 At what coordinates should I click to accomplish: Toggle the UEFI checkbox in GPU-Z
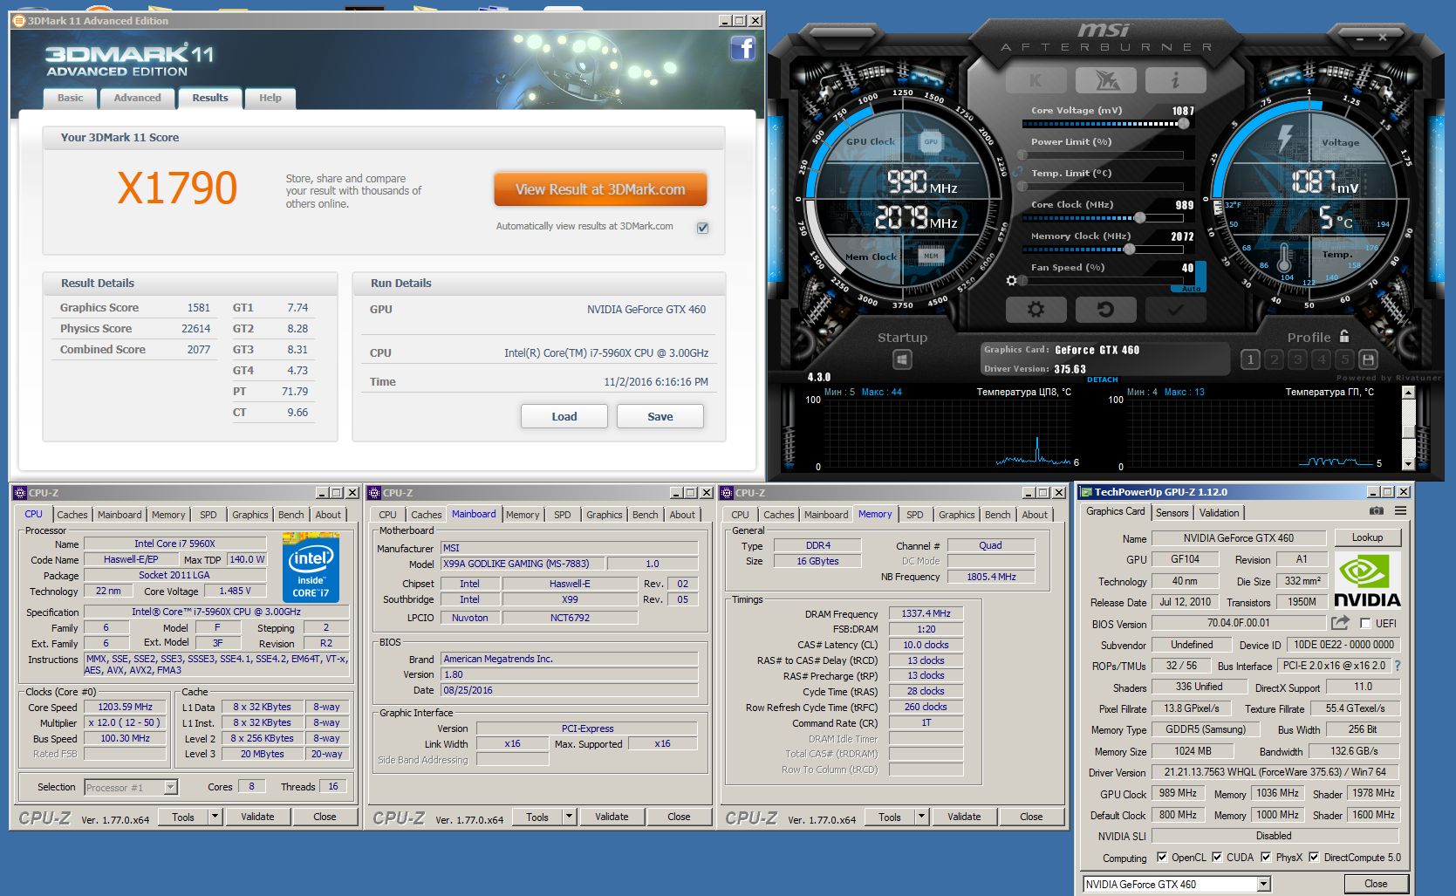[x=1365, y=624]
